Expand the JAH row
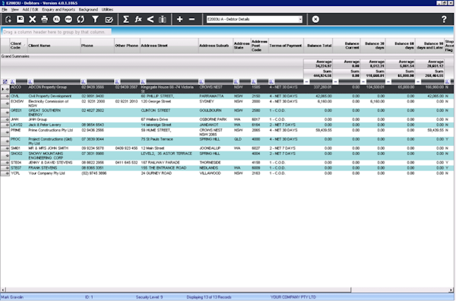Screen dimensions: 456x301 (7, 119)
